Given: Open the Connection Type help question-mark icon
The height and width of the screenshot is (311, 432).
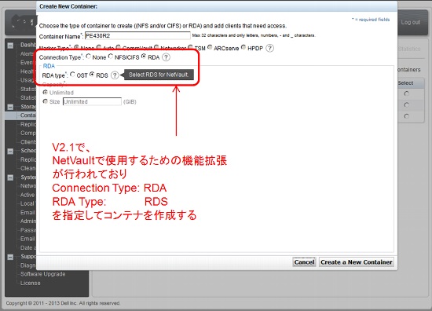Looking at the screenshot, I should [166, 57].
